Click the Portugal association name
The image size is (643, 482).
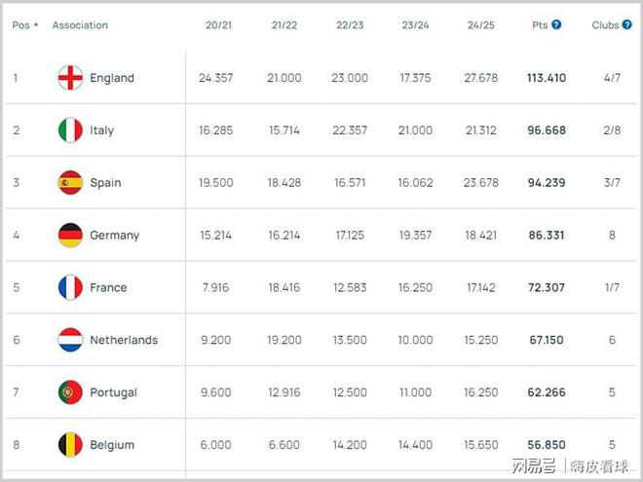113,393
